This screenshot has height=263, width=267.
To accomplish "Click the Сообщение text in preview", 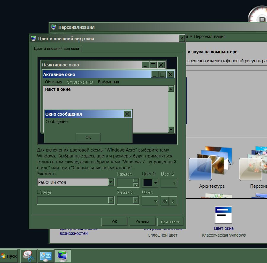I will (x=57, y=122).
